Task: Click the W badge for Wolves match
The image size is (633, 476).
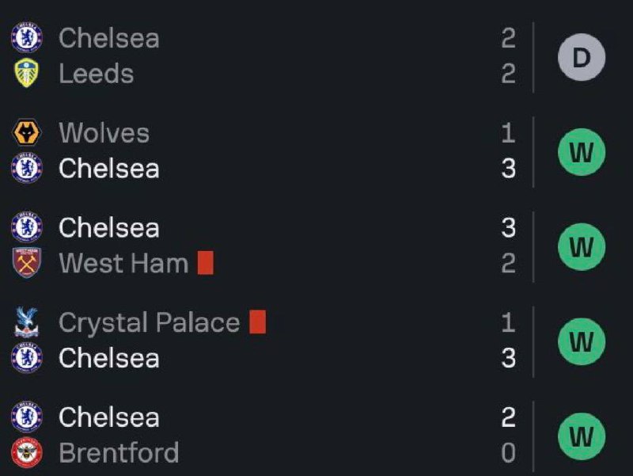Action: point(582,152)
